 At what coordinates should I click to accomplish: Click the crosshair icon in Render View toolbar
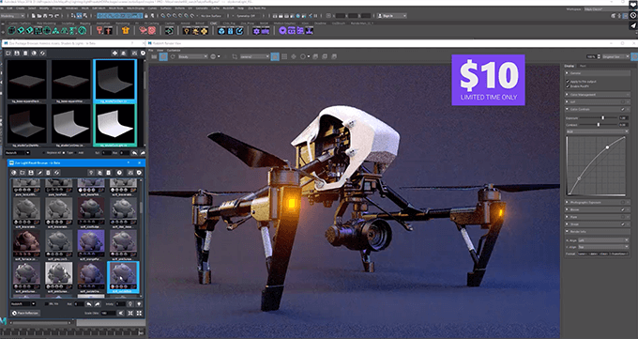[x=294, y=56]
